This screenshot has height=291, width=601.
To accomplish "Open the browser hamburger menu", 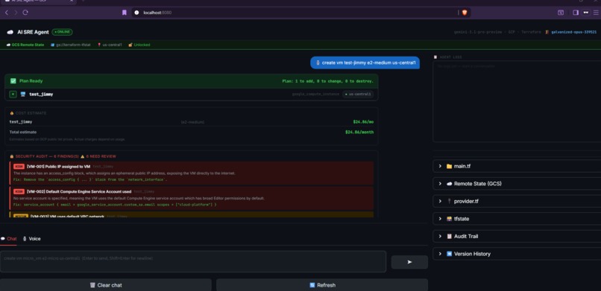I will coord(596,13).
